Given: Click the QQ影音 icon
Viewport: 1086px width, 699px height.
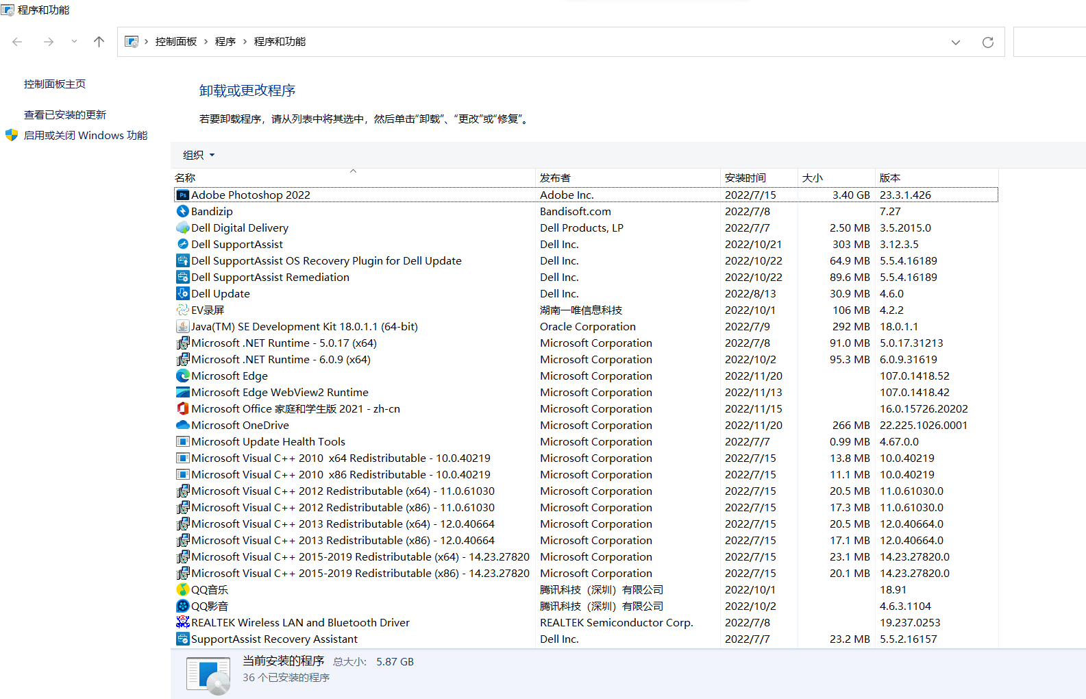Looking at the screenshot, I should click(x=183, y=606).
